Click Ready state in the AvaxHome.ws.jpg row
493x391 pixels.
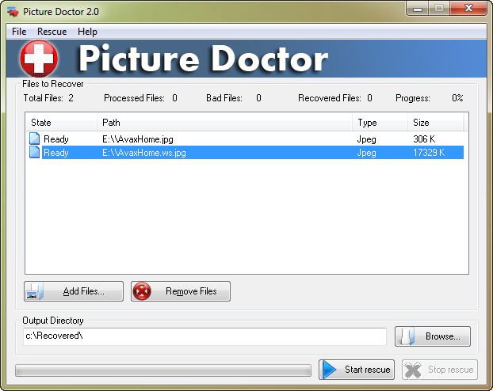click(56, 153)
